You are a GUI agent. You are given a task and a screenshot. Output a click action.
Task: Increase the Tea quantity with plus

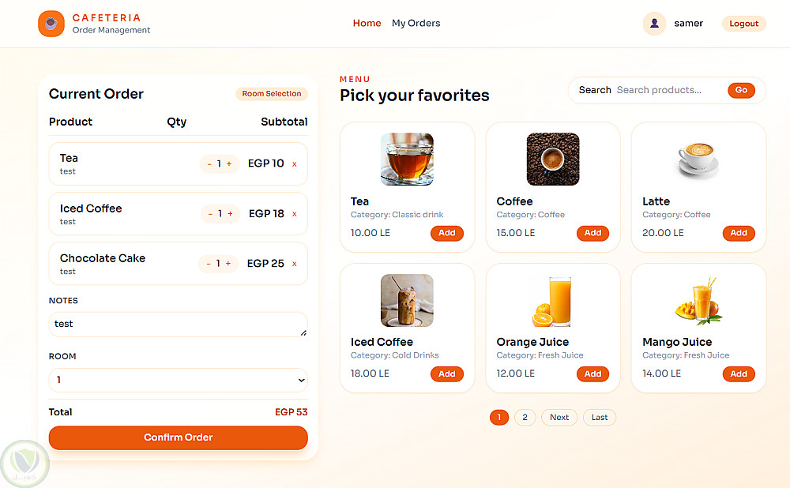229,164
